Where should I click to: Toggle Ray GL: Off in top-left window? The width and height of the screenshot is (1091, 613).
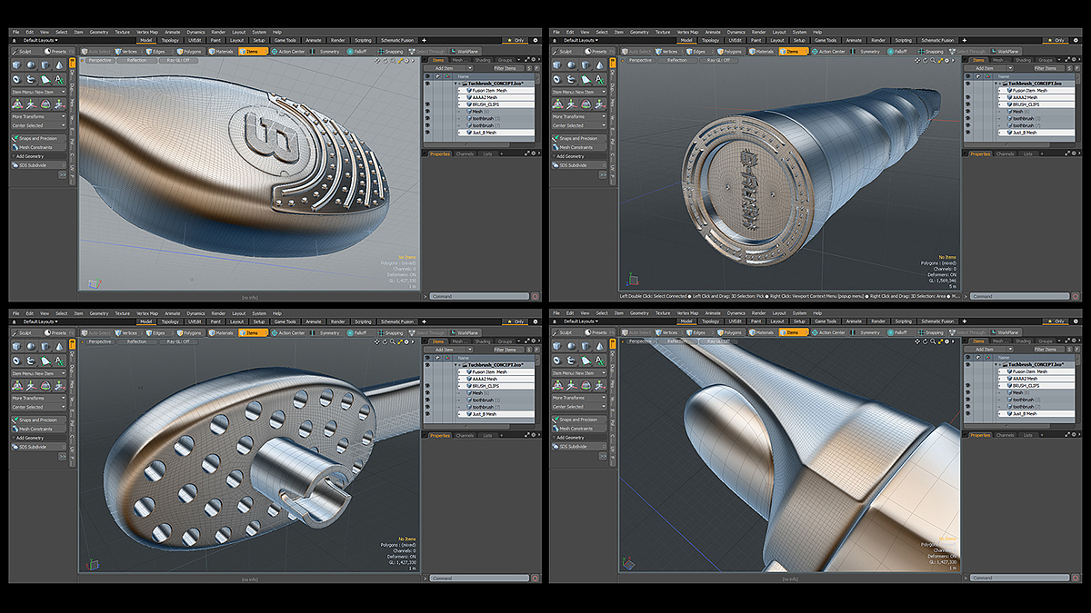click(x=178, y=61)
